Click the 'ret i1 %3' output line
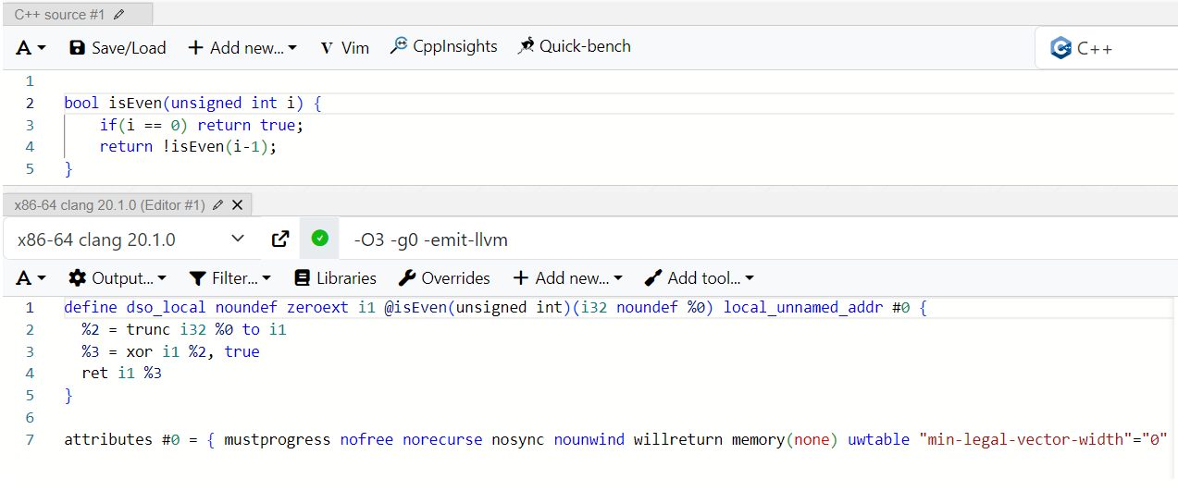This screenshot has width=1178, height=491. pos(121,373)
